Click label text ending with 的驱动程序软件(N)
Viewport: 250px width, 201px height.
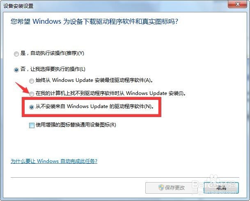95,106
